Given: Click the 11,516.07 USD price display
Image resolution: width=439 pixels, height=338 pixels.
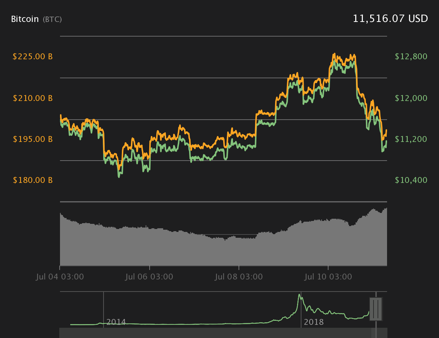Looking at the screenshot, I should pyautogui.click(x=390, y=19).
